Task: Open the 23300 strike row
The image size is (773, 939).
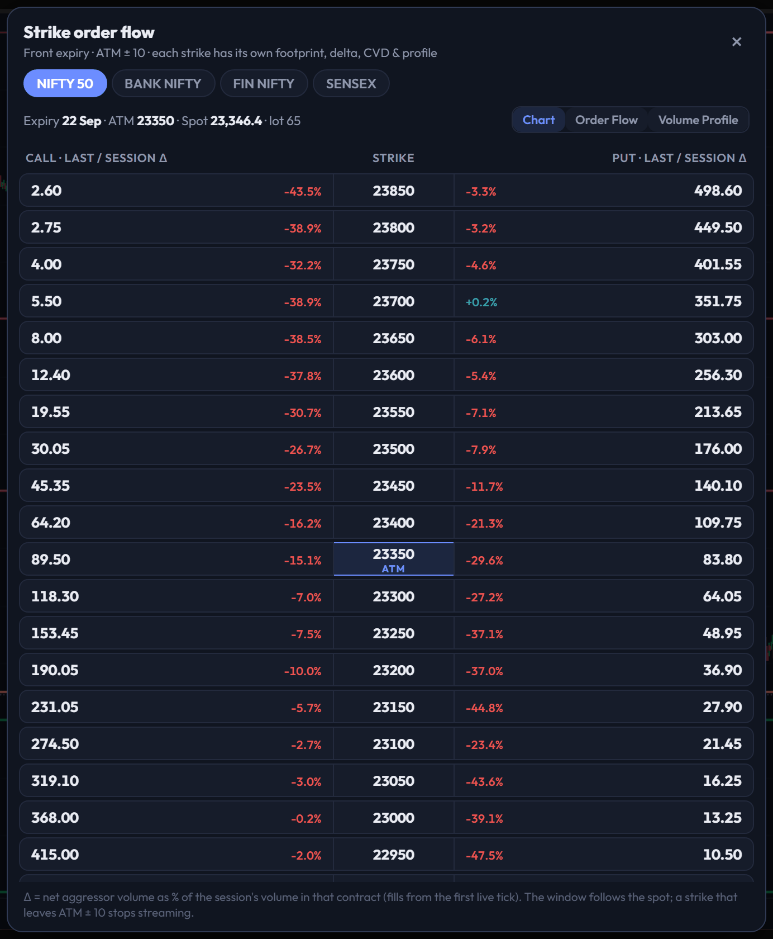Action: click(x=386, y=596)
